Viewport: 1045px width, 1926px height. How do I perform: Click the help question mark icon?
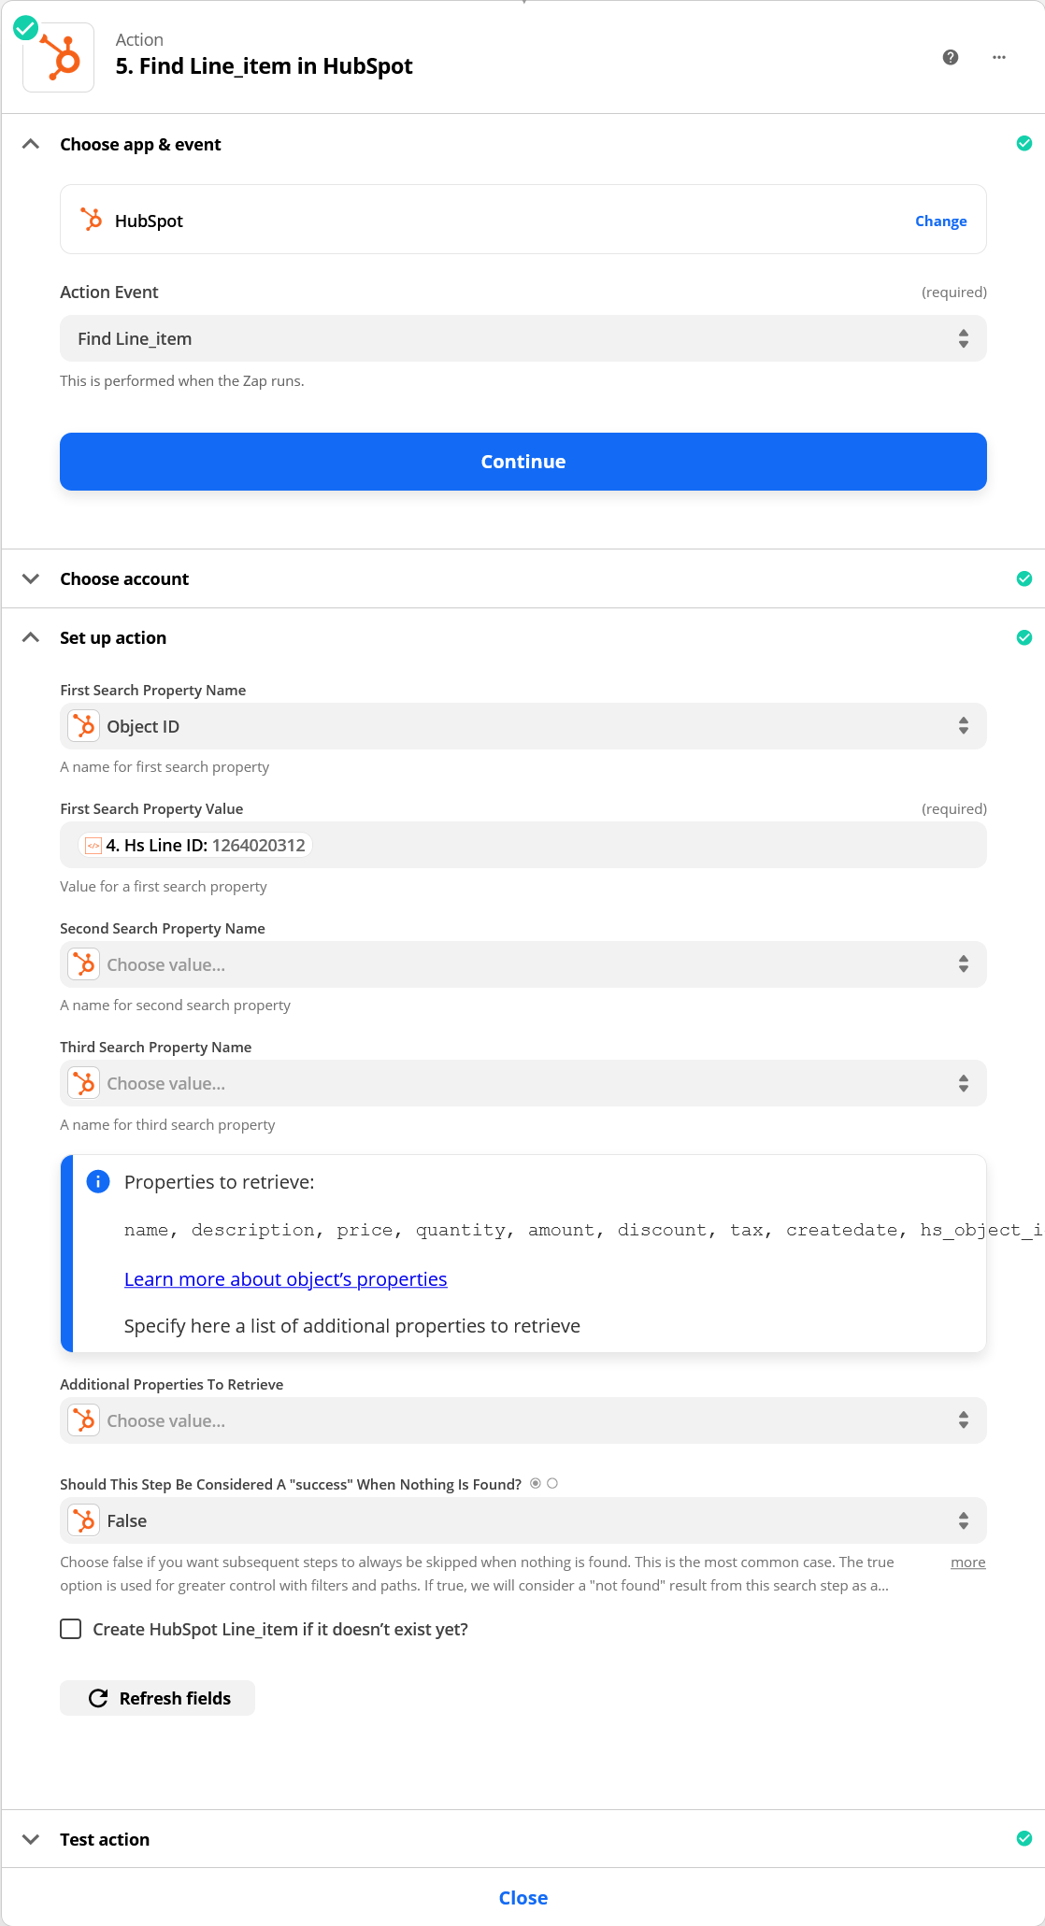(x=951, y=57)
